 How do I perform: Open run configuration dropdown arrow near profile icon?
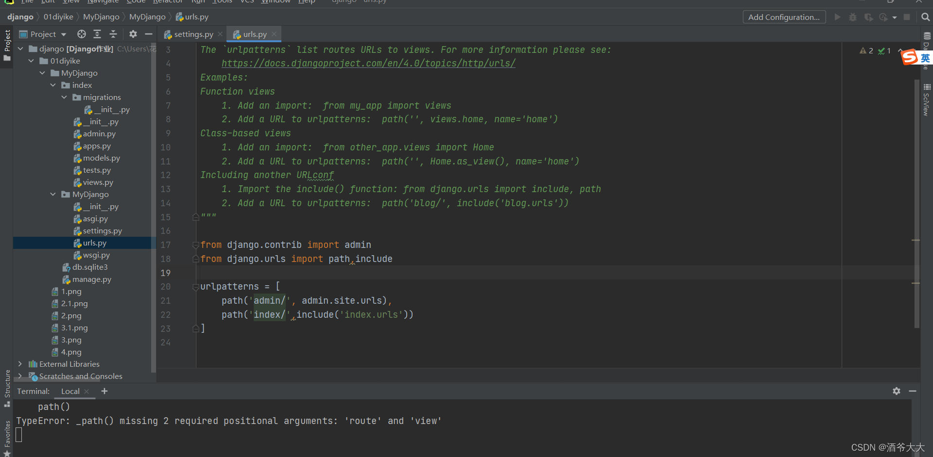pyautogui.click(x=895, y=17)
